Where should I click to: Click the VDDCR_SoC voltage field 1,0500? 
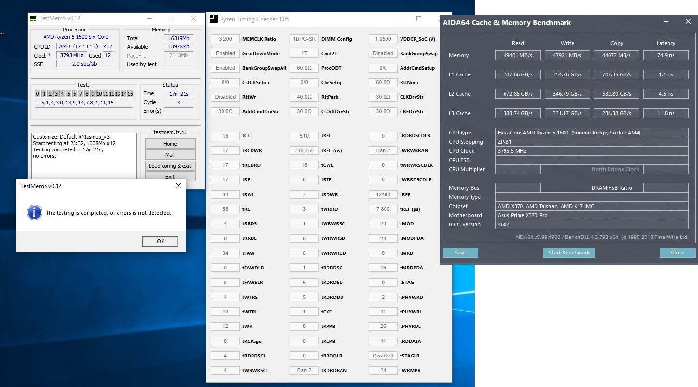click(x=383, y=39)
